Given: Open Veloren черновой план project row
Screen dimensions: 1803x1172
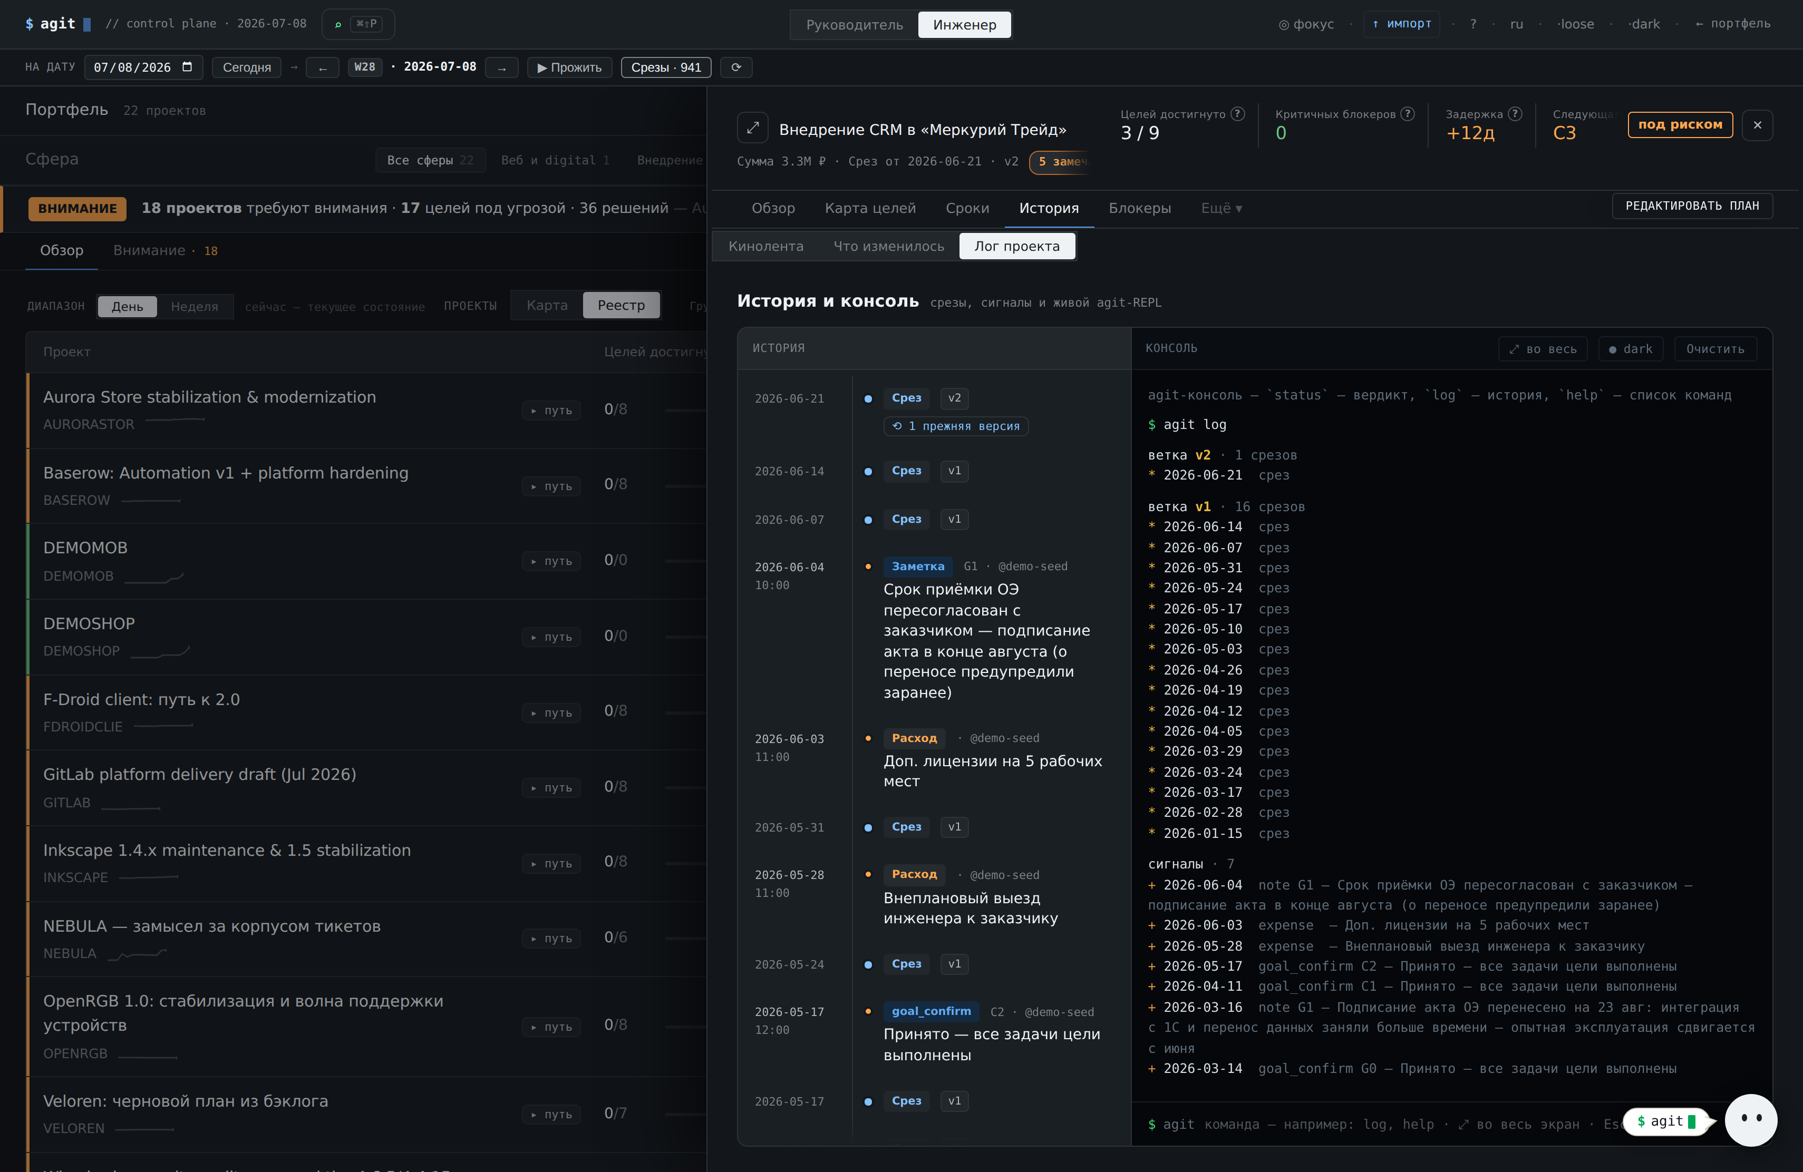Looking at the screenshot, I should tap(366, 1114).
